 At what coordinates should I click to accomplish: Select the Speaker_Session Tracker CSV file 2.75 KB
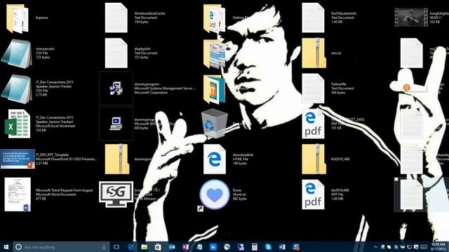pyautogui.click(x=16, y=89)
